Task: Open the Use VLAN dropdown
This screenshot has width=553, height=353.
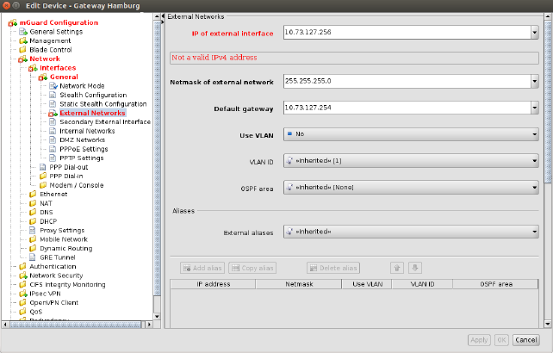Action: point(535,134)
